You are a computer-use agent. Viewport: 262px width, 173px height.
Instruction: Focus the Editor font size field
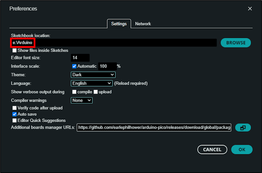click(80, 58)
